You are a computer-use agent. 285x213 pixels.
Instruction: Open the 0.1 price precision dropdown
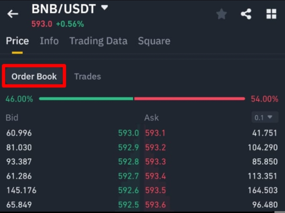point(265,117)
